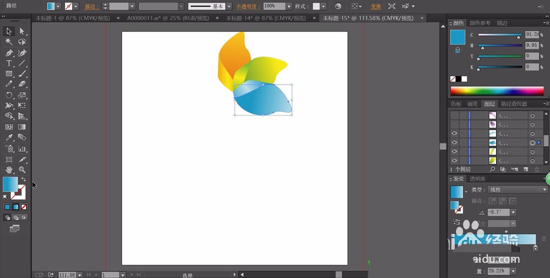
Task: Open the zoom level 111.58 dropdown
Action: pyautogui.click(x=80, y=275)
